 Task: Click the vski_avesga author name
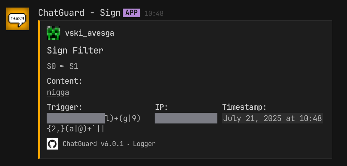tap(89, 33)
